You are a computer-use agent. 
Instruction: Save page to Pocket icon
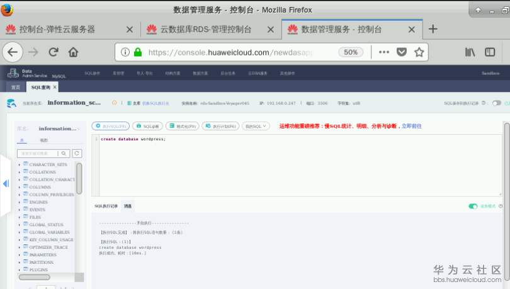[x=402, y=52]
